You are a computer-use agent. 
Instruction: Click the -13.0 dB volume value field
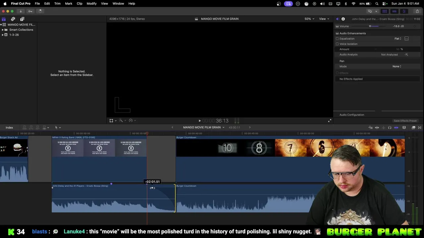(398, 26)
